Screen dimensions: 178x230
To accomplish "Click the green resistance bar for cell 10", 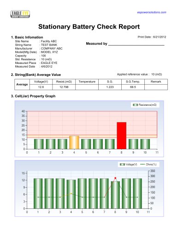I will click(145, 144).
